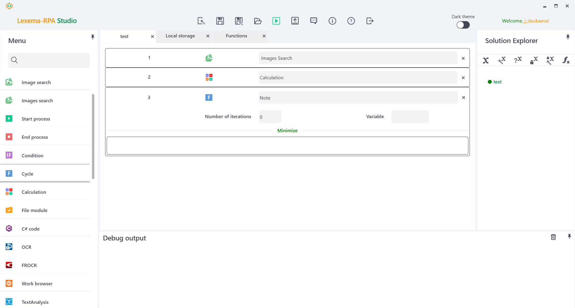Pin the Solution Explorer panel

568,37
